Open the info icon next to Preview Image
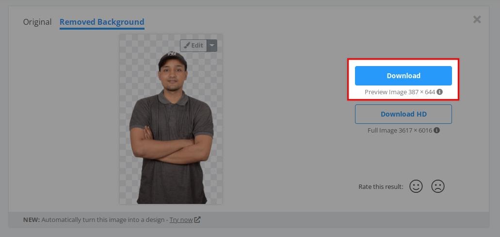The image size is (500, 237). 440,92
